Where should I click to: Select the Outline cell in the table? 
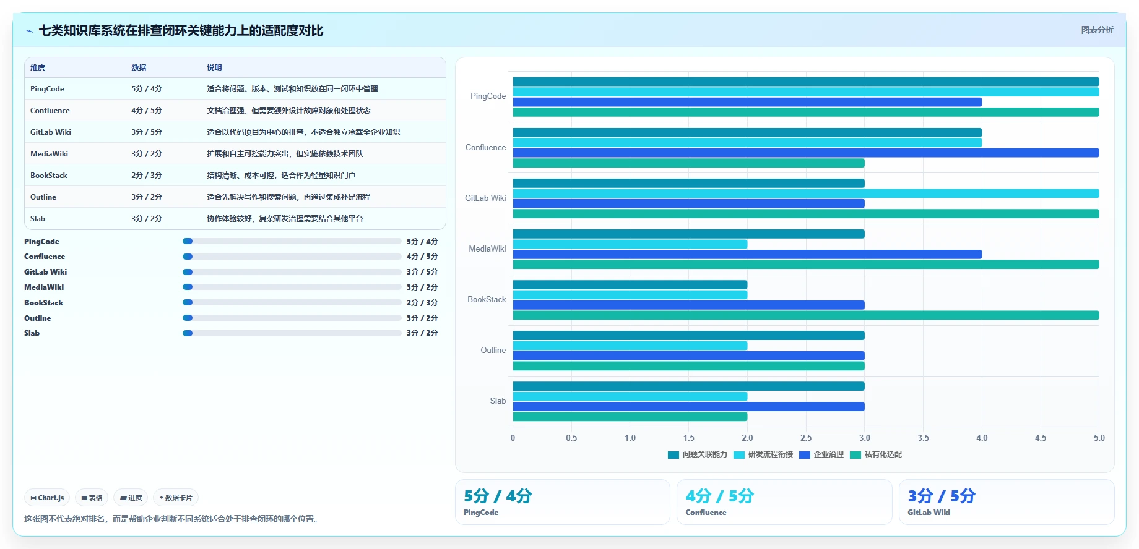43,197
